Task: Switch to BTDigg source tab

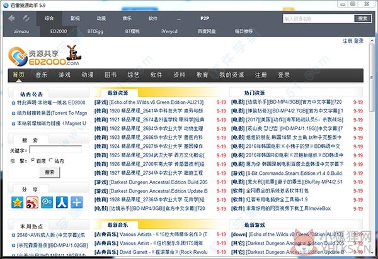Action: [x=96, y=31]
